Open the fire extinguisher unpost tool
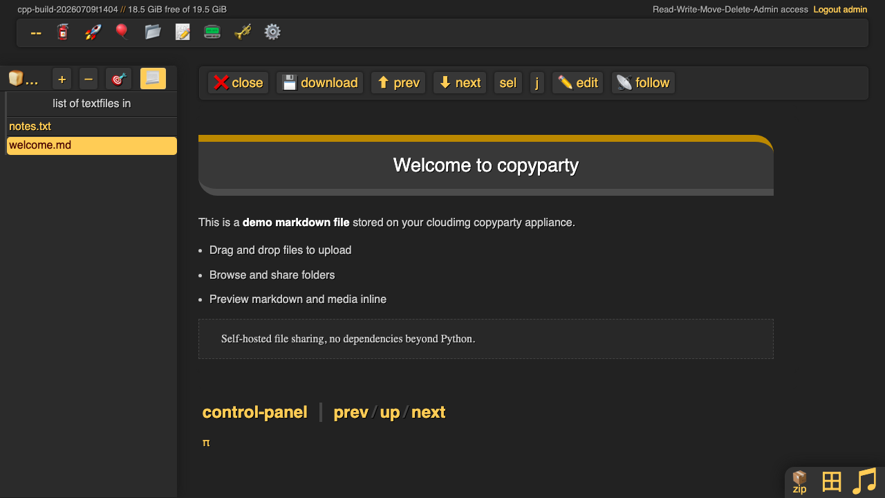The height and width of the screenshot is (498, 885). coord(63,32)
